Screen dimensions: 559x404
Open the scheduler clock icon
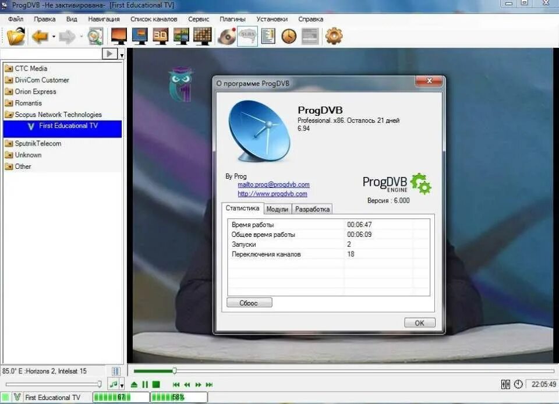pyautogui.click(x=289, y=36)
